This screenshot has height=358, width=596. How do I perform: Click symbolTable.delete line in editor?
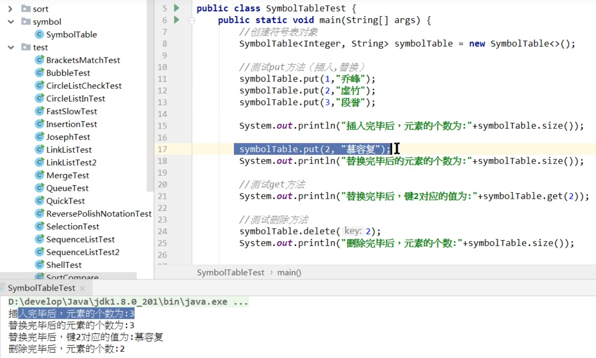coord(310,231)
